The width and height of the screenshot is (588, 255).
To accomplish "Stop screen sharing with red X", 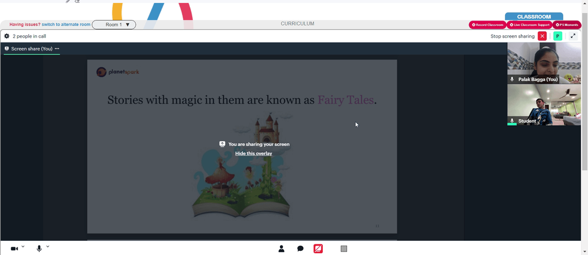I will [542, 36].
